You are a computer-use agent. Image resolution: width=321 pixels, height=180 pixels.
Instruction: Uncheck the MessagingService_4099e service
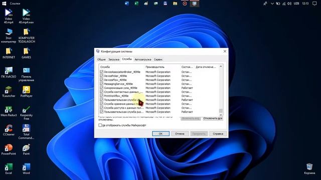click(x=101, y=84)
